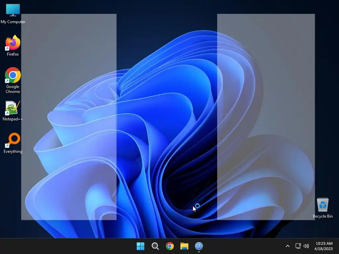The width and height of the screenshot is (339, 254).
Task: Open the volume speaker tray icon
Action: coord(306,246)
